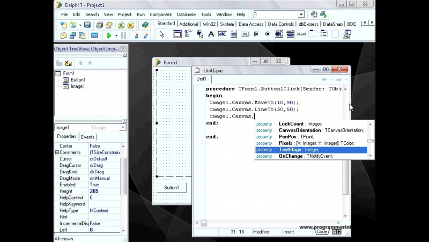429x242 pixels.
Task: Click Remove File from Project icon
Action: 131,25
